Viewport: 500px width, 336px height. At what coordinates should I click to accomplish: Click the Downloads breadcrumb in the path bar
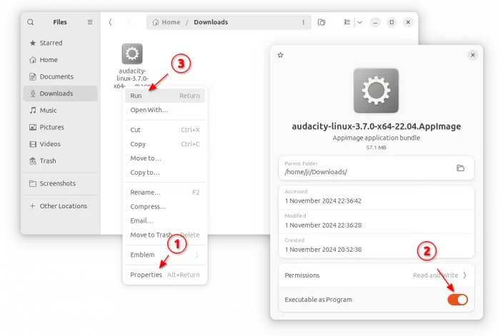(x=211, y=22)
